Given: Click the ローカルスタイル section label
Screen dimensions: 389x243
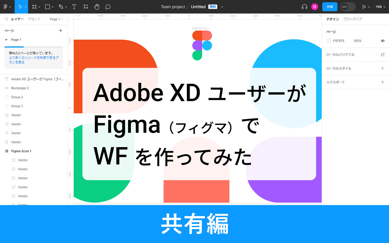Looking at the screenshot, I should pos(339,68).
